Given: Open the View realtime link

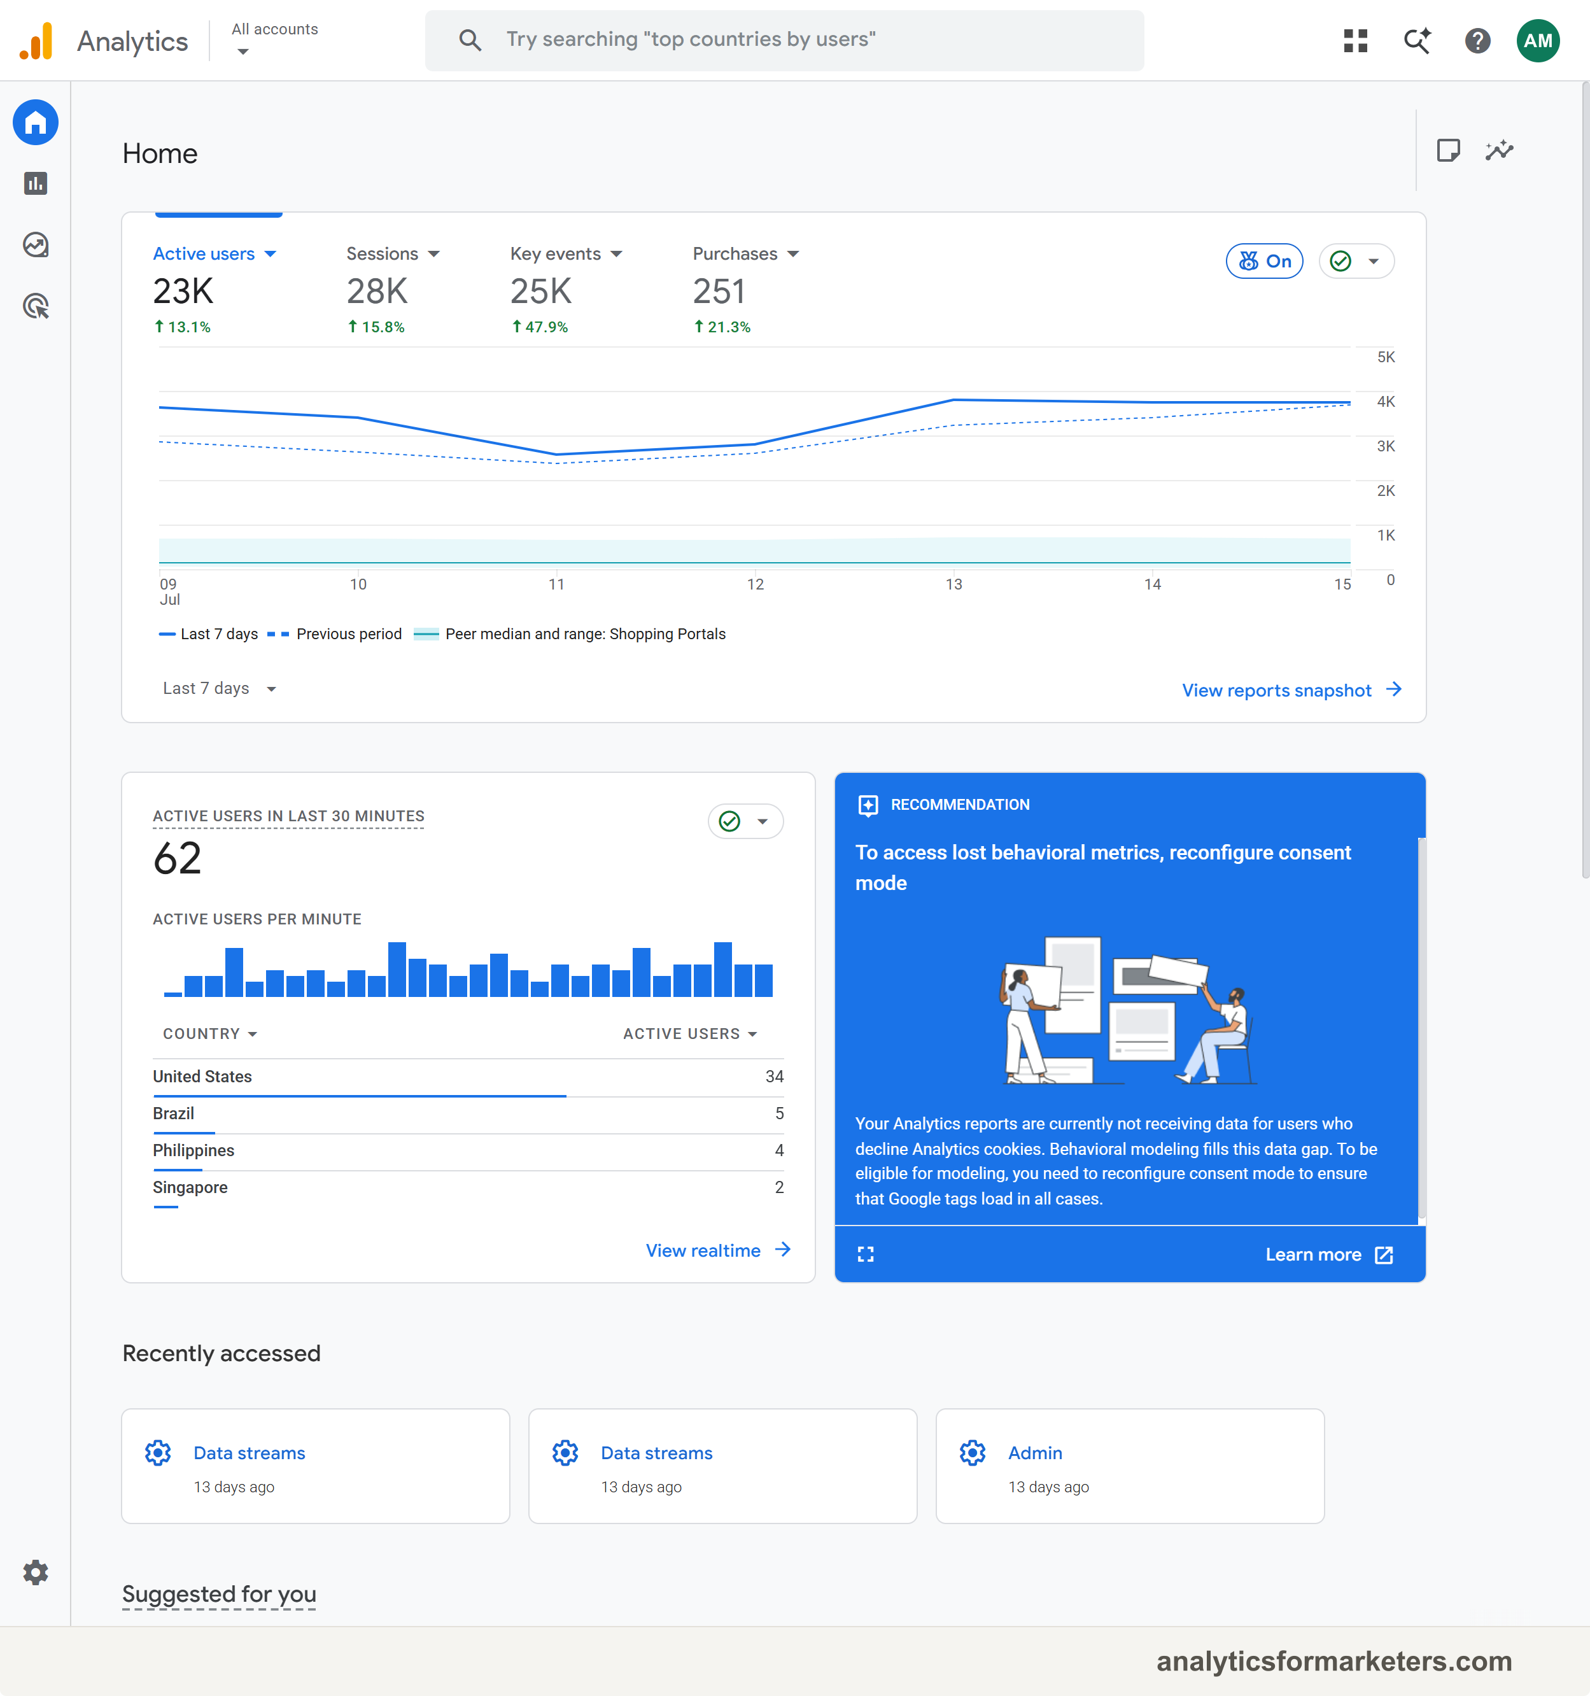Looking at the screenshot, I should (x=718, y=1250).
